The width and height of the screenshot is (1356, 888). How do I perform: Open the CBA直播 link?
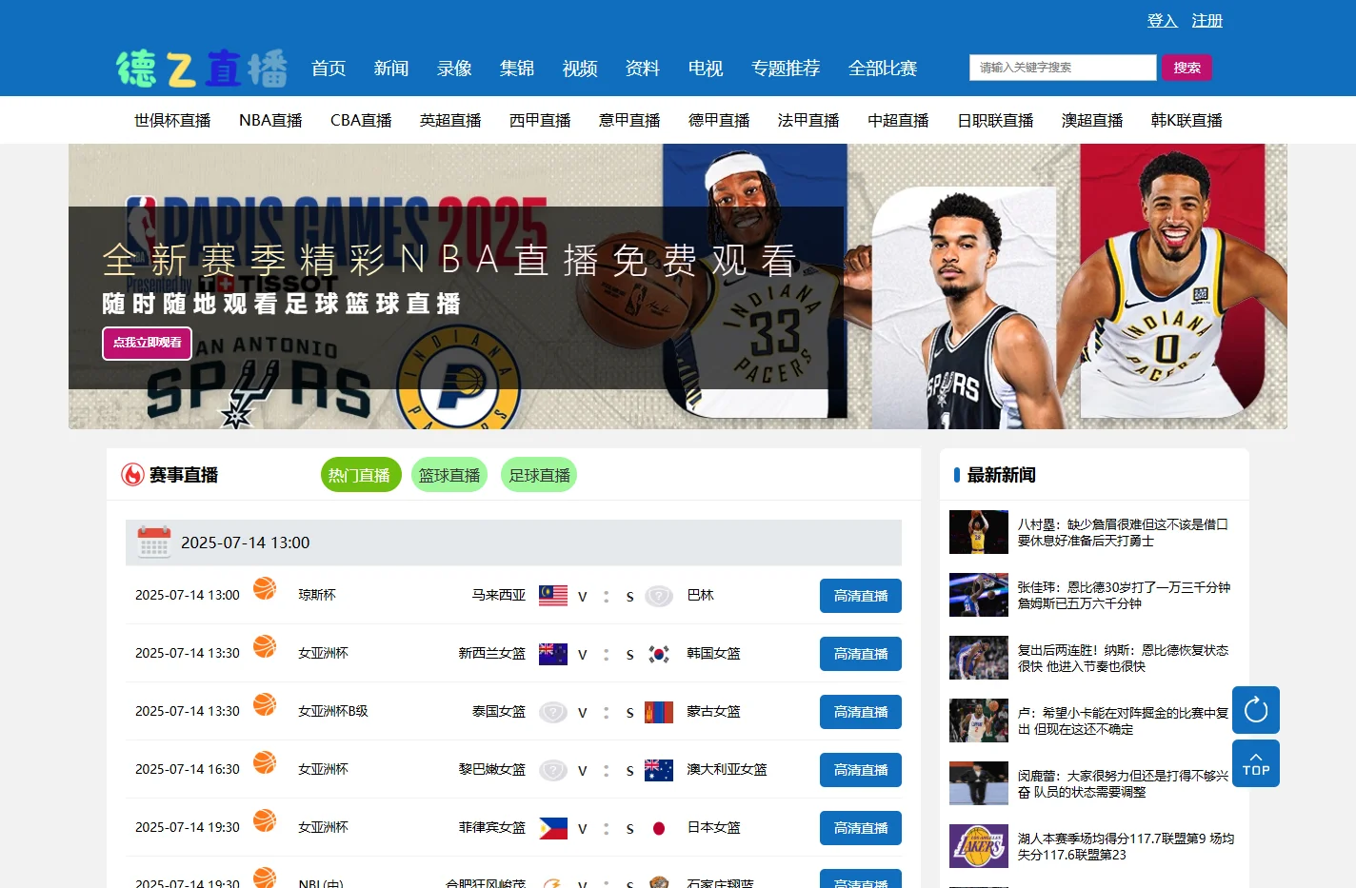361,120
